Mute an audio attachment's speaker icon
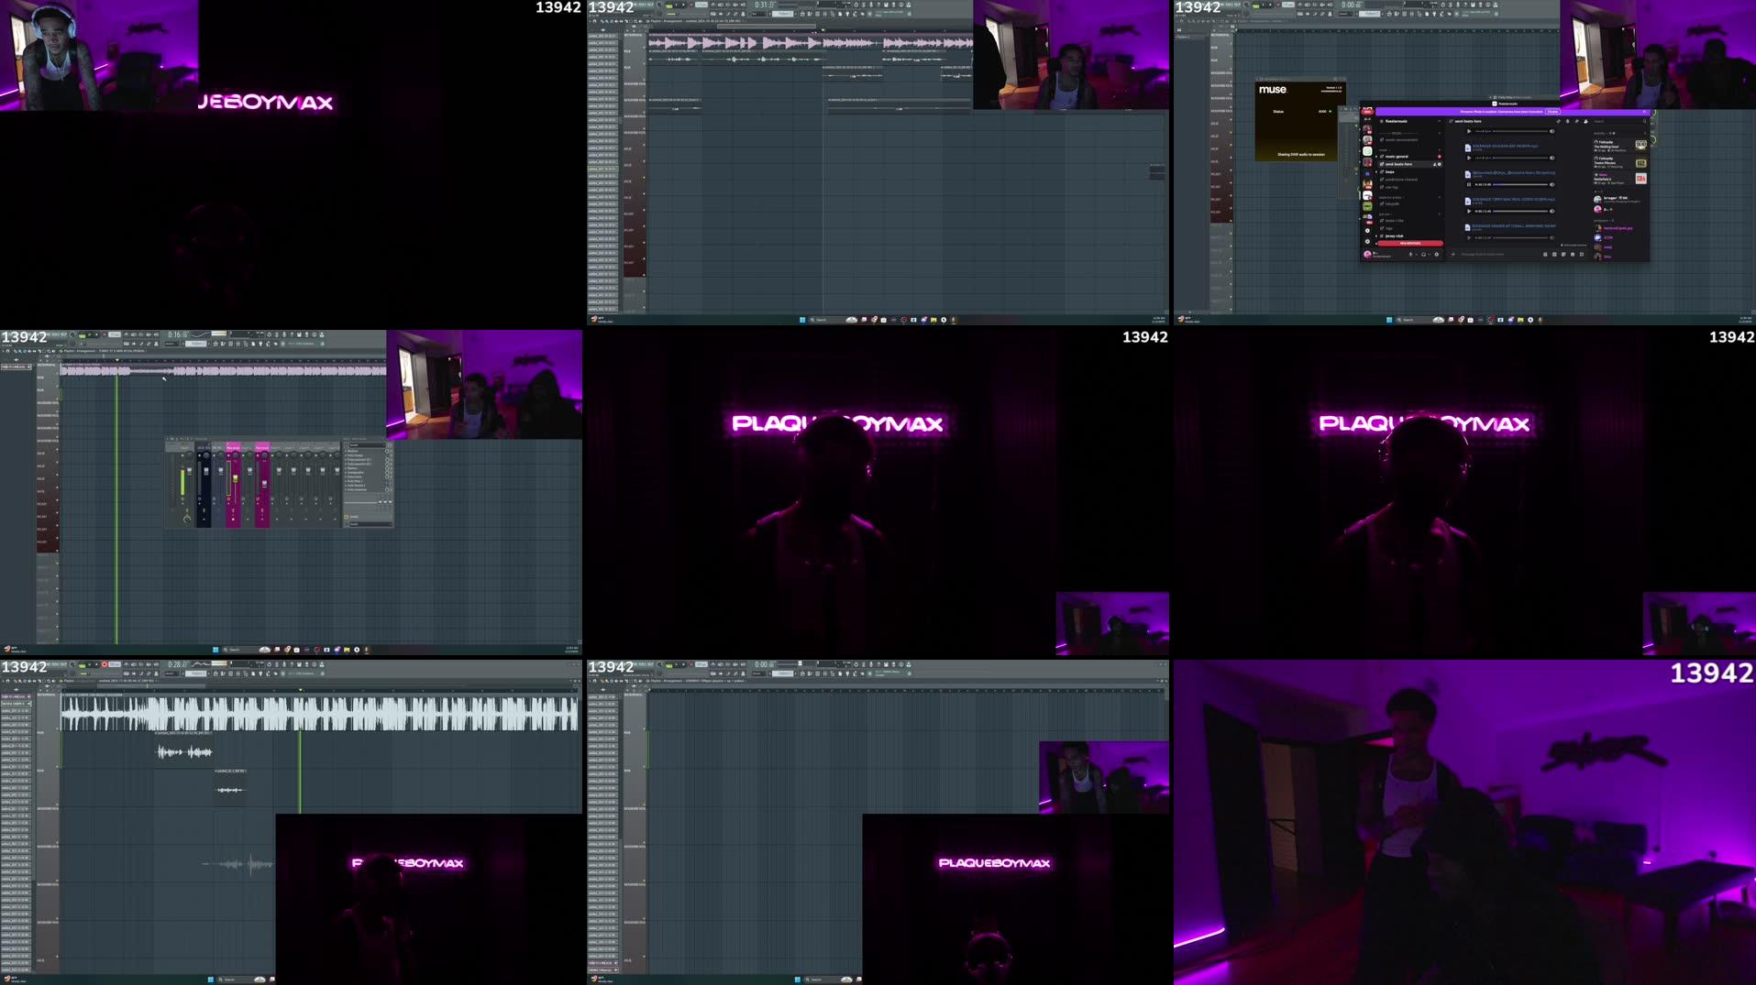Viewport: 1756px width, 985px height. point(1552,158)
